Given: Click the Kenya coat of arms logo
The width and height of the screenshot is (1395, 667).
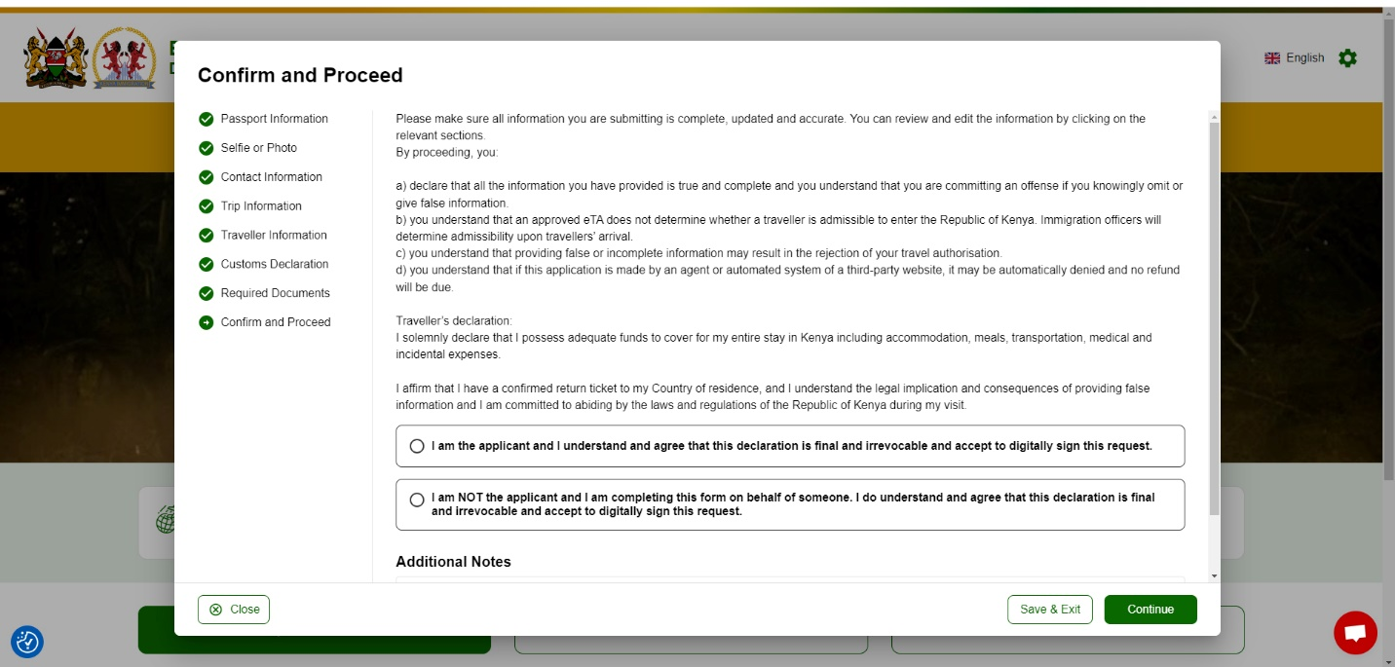Looking at the screenshot, I should point(56,58).
